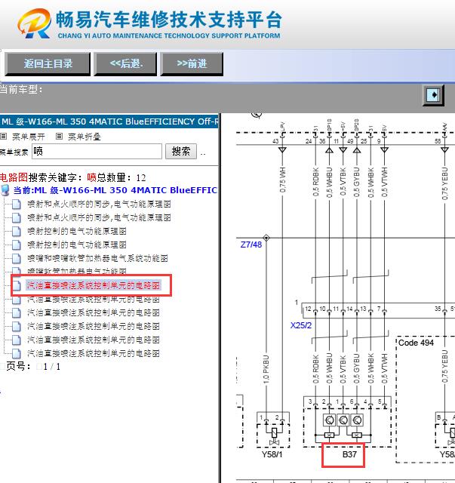The height and width of the screenshot is (483, 455).
Task: Open the second 喷射和点火顺序的同步 diagram row
Action: (99, 217)
